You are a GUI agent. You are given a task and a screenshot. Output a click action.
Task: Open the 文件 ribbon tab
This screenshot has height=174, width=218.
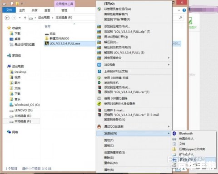(x=9, y=10)
